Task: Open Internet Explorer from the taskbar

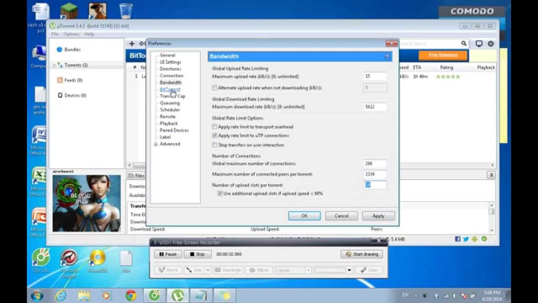Action: [61, 295]
